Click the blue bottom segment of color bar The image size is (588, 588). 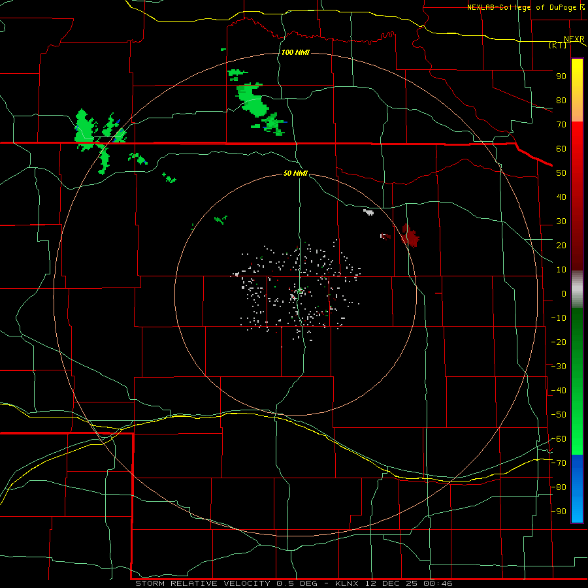click(x=577, y=489)
